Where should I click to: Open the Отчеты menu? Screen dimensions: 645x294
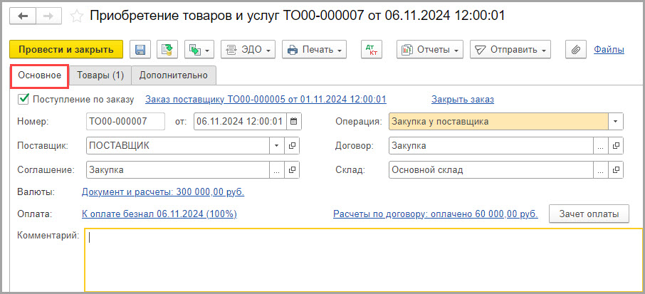click(x=430, y=50)
